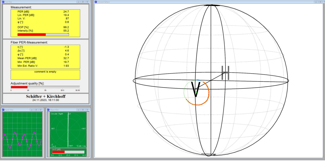325x162 pixels.
Task: Click the PER value 24.7
Action: (x=66, y=11)
